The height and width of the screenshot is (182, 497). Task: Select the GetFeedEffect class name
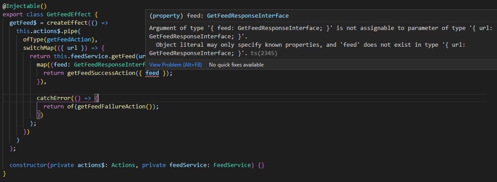click(x=69, y=15)
